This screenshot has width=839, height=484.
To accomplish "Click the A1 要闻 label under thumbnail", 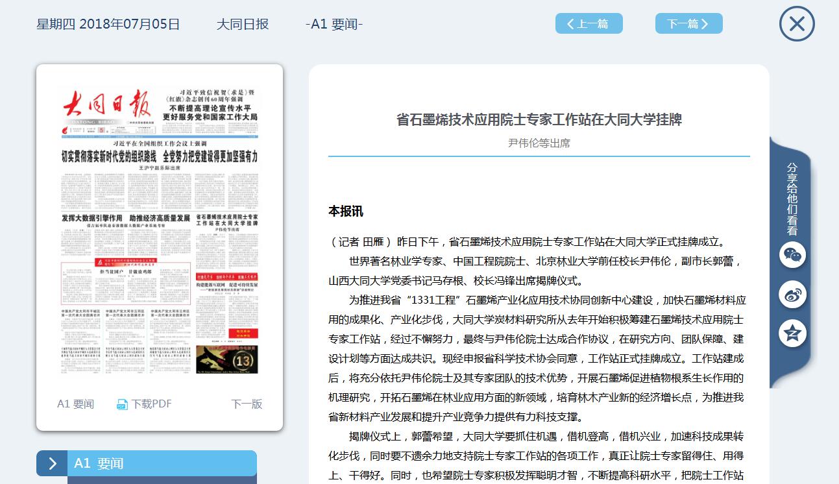I will tap(75, 404).
